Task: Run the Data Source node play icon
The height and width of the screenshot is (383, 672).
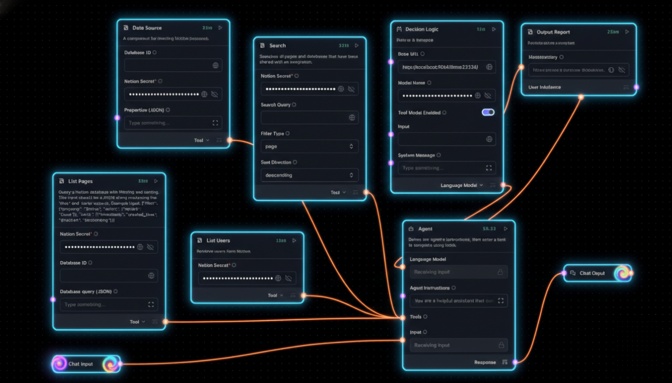Action: click(x=221, y=28)
